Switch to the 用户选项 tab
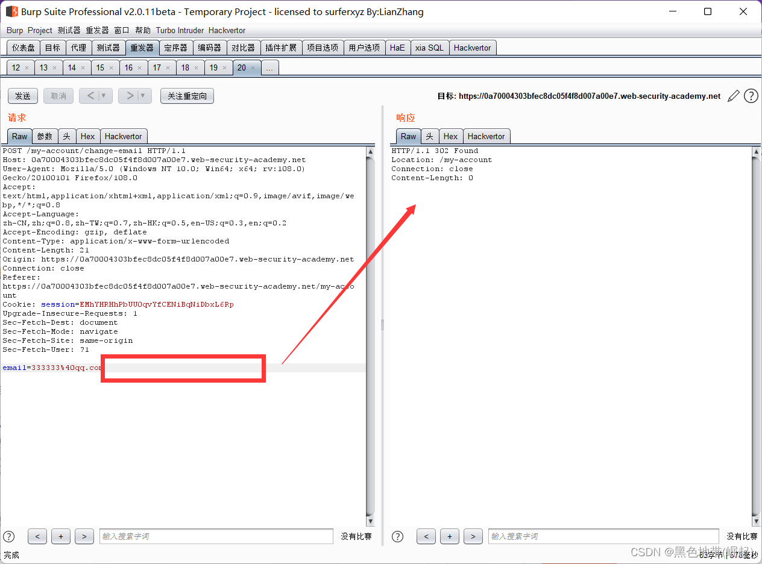The image size is (762, 564). (x=364, y=48)
